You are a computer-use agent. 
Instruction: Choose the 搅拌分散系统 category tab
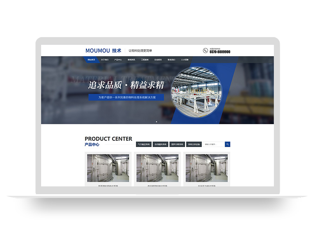177,144
